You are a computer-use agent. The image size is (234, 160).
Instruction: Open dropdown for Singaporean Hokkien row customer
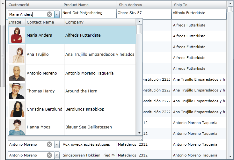pos(57,156)
